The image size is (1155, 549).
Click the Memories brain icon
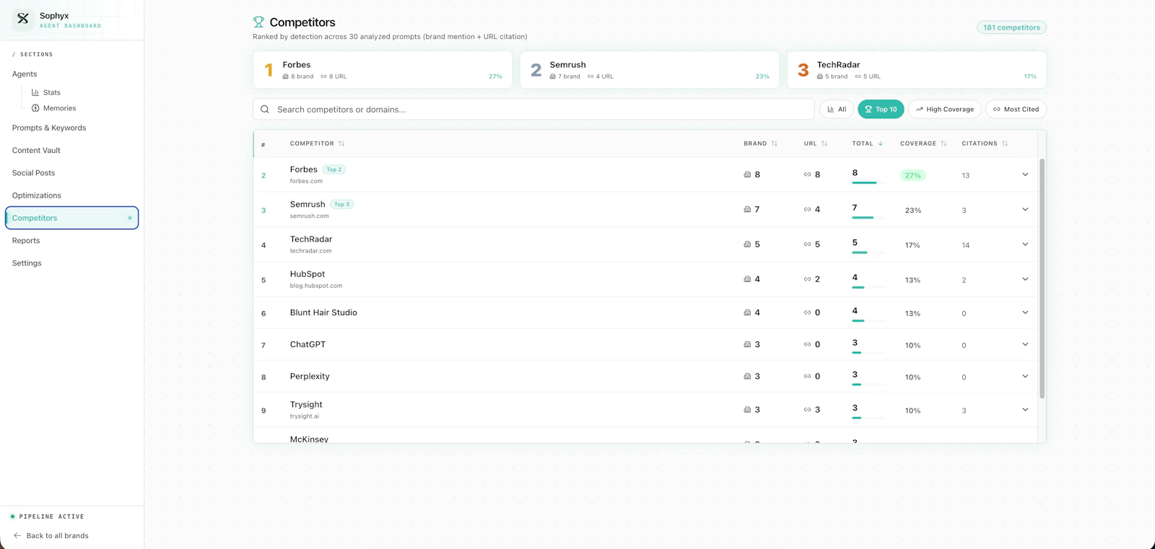click(x=35, y=108)
